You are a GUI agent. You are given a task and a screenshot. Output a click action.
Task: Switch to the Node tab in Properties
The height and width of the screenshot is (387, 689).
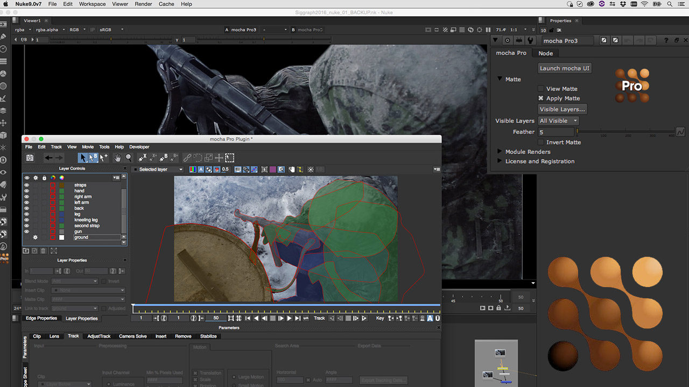coord(546,53)
